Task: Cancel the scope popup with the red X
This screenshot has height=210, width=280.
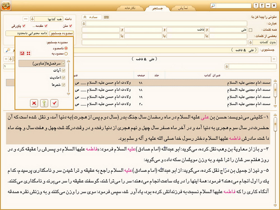Action: [34, 103]
